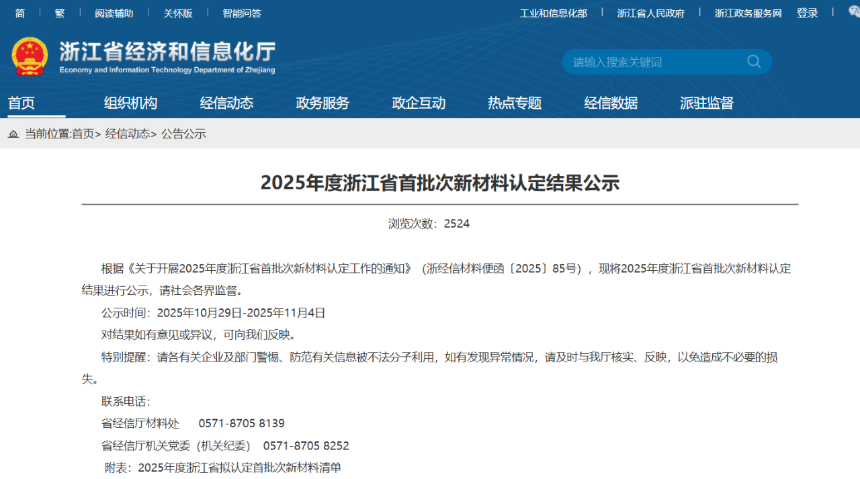Image resolution: width=860 pixels, height=479 pixels.
Task: Click 公告公示 in breadcrumb path
Action: point(183,134)
